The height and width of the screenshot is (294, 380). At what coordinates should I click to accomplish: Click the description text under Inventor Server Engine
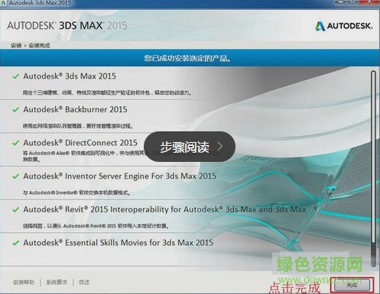pos(76,192)
